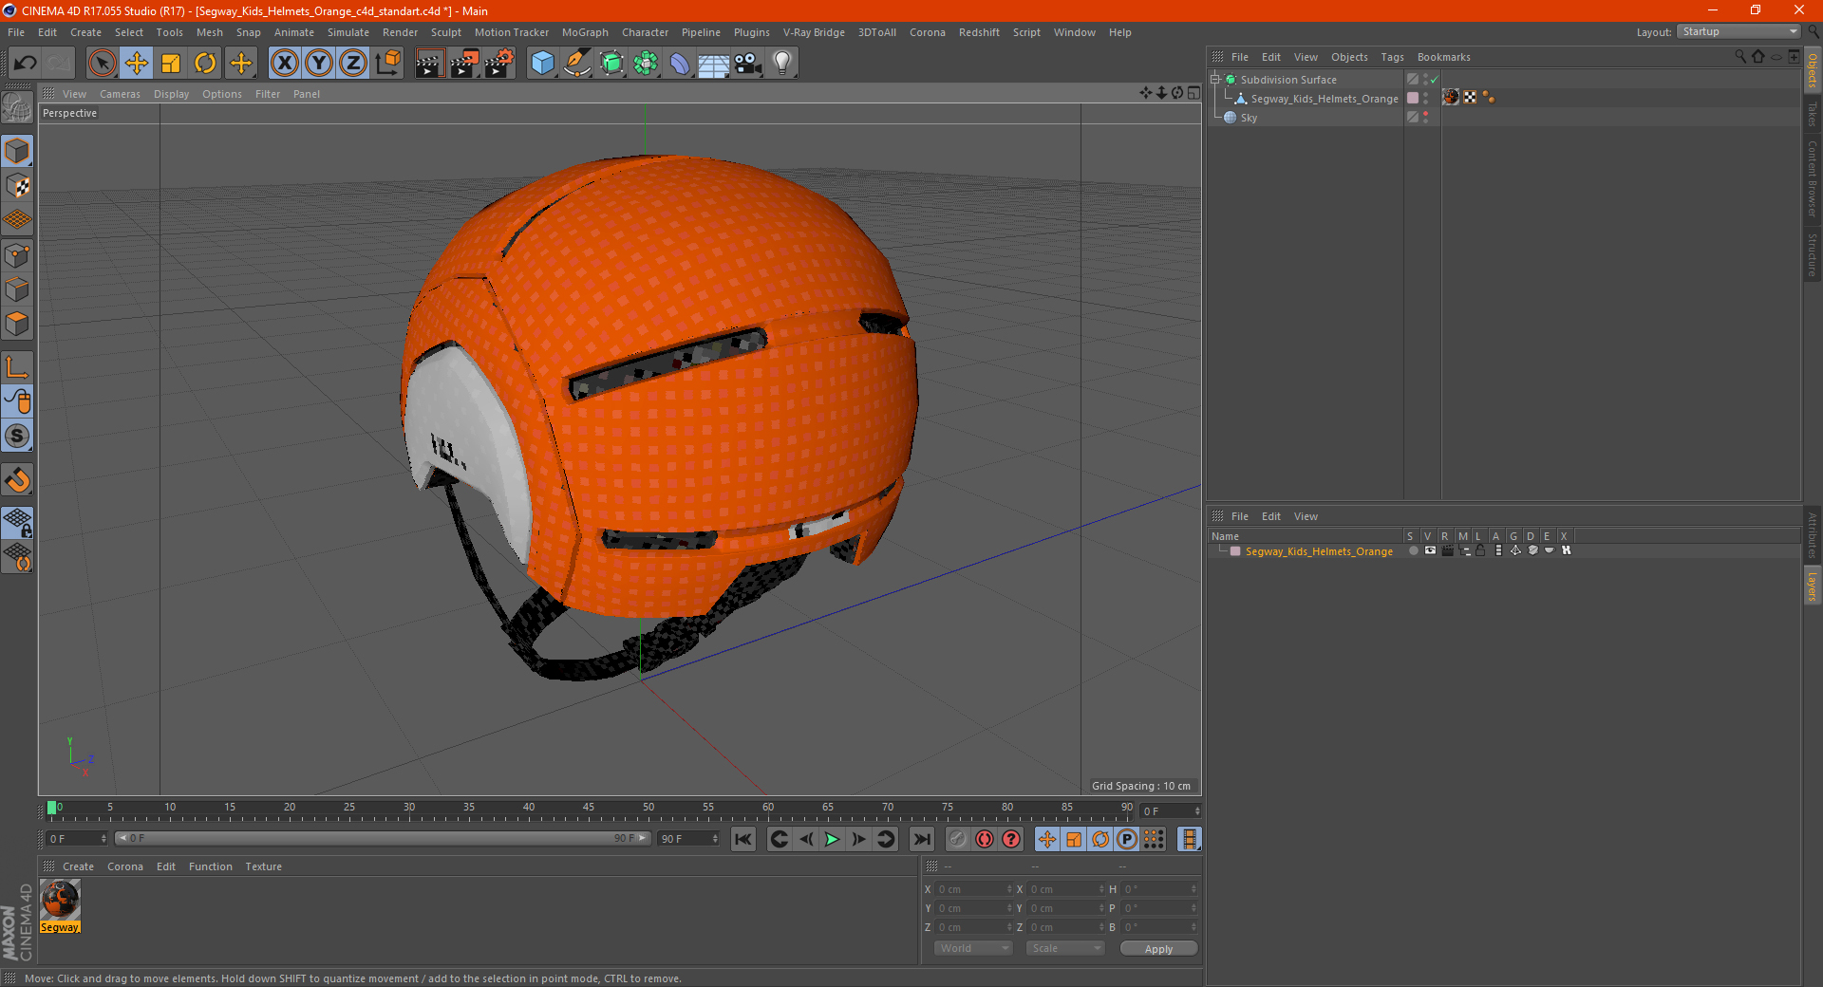Open the array/MoGraph objects icon
This screenshot has width=1823, height=987.
point(646,64)
